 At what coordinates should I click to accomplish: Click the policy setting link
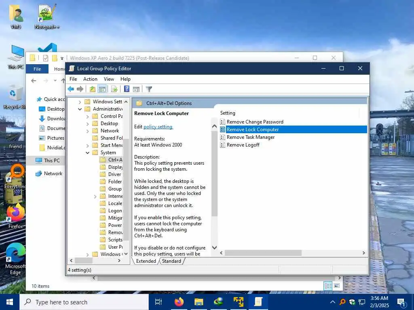158,127
